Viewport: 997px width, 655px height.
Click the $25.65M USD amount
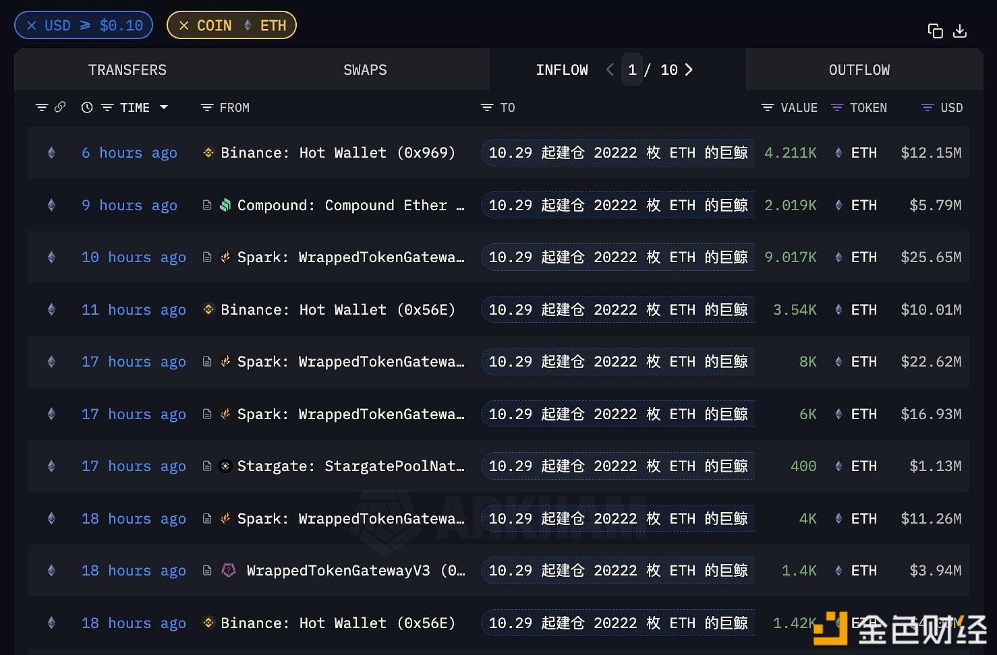931,257
